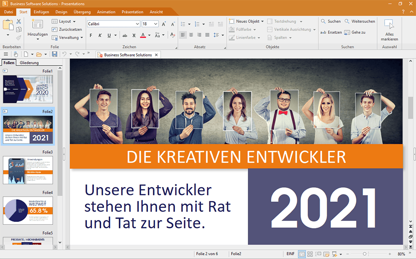This screenshot has width=416, height=259.
Task: Toggle center paragraph alignment
Action: click(x=191, y=35)
